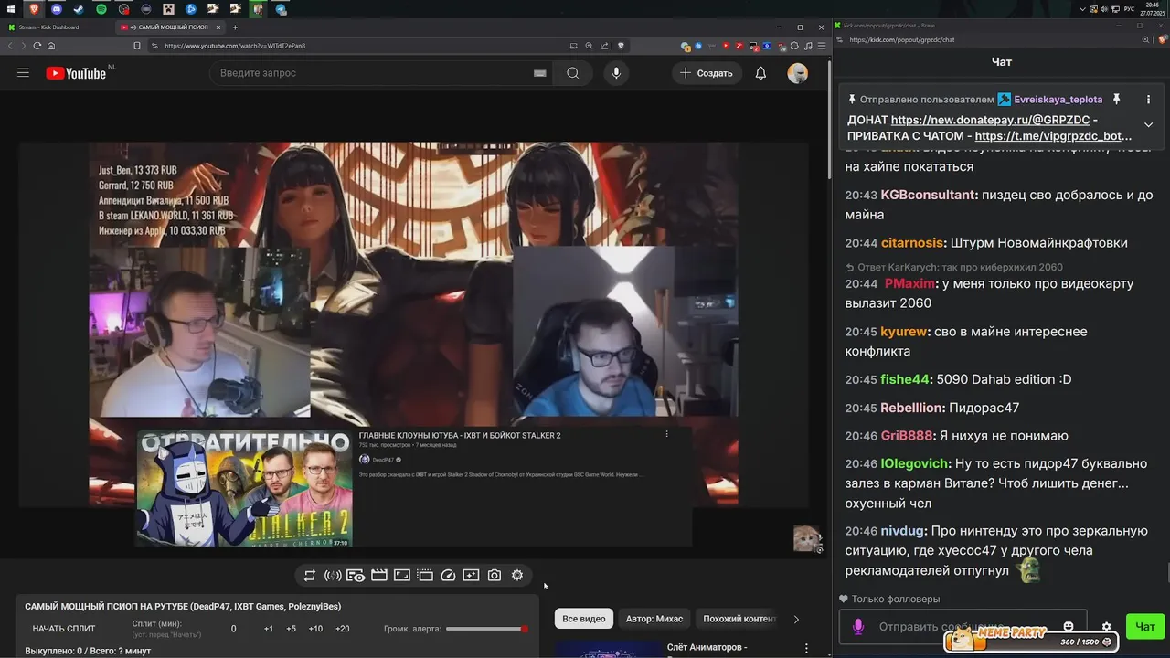Add +20 minutes to split
This screenshot has width=1170, height=658.
point(343,629)
